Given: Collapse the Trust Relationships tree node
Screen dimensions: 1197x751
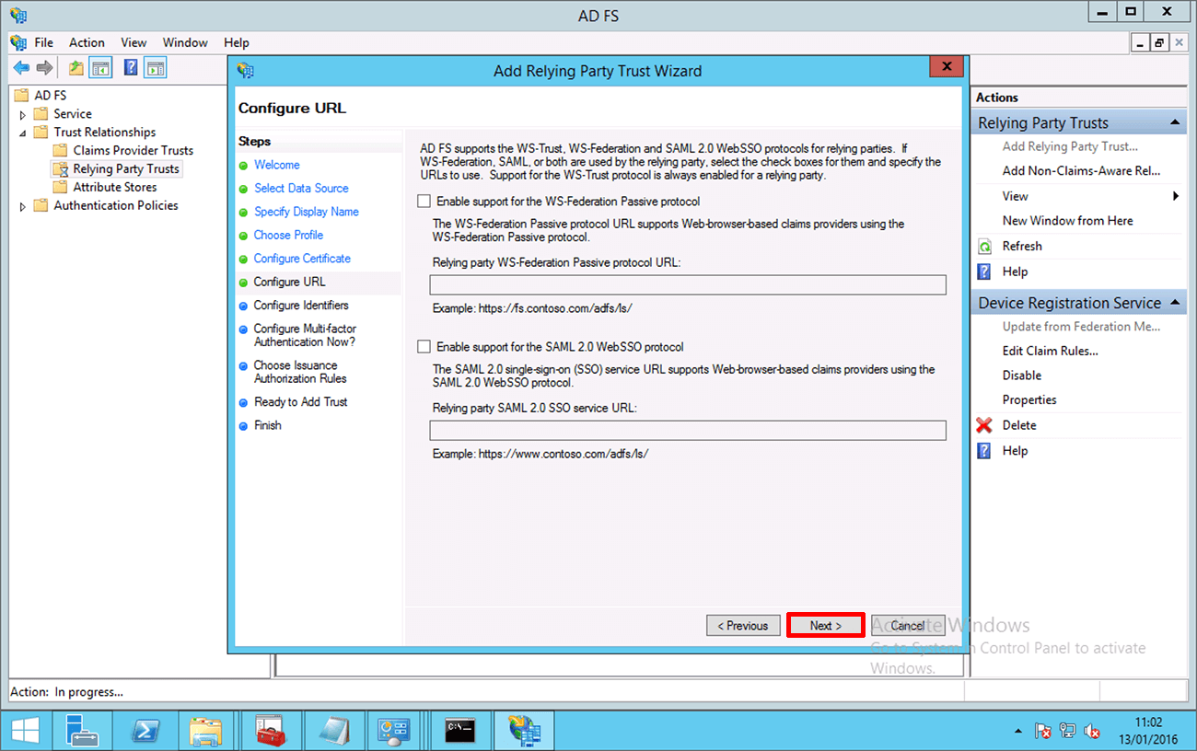Looking at the screenshot, I should point(23,133).
